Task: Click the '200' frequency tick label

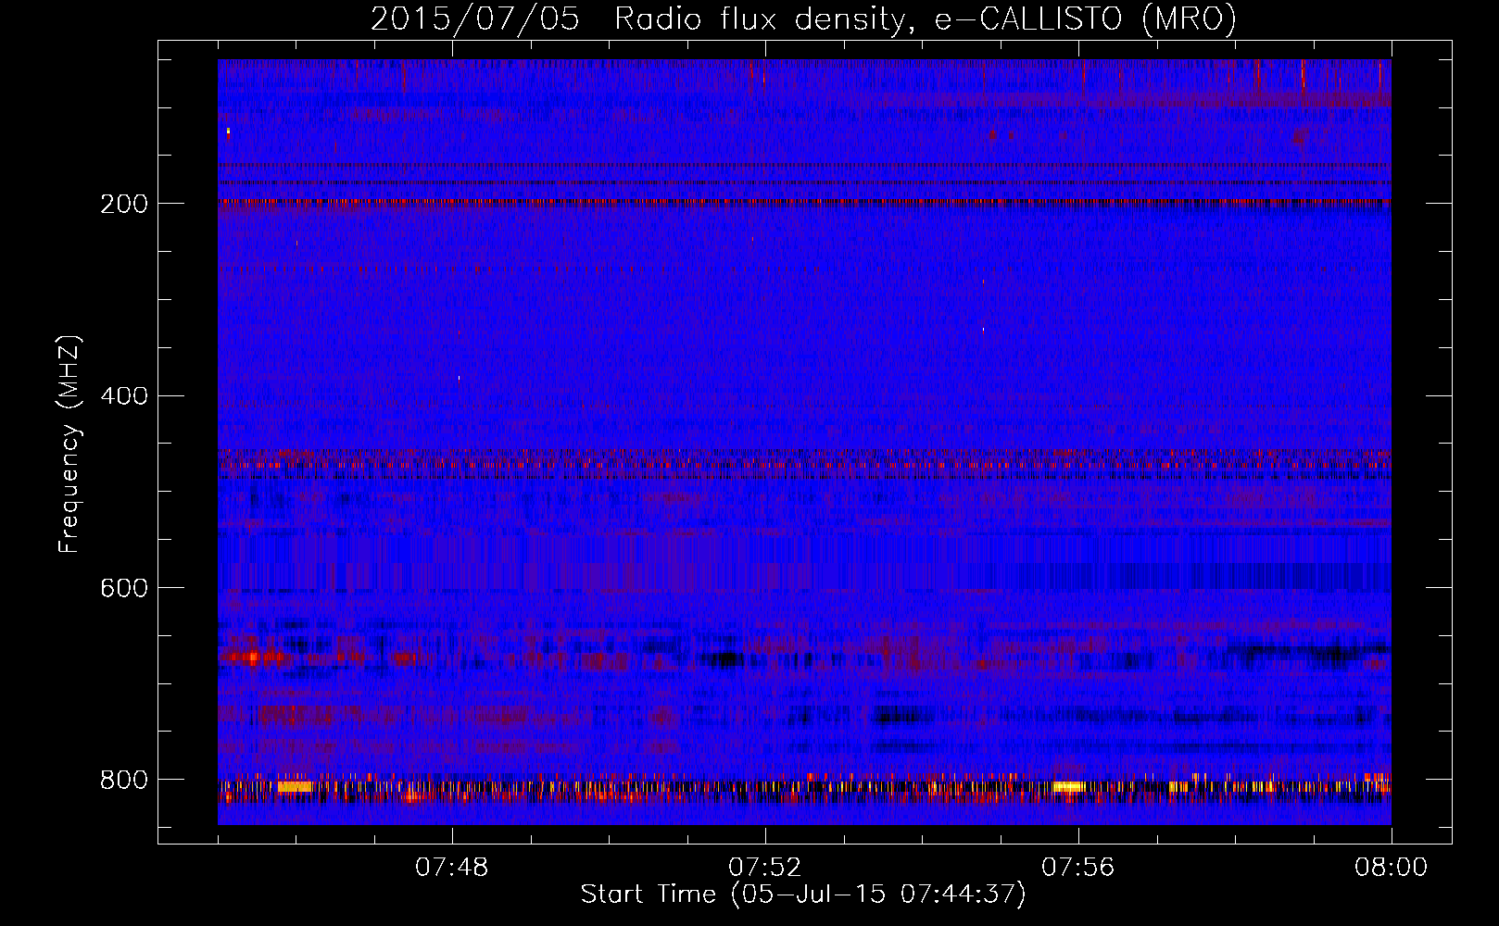Action: 123,204
